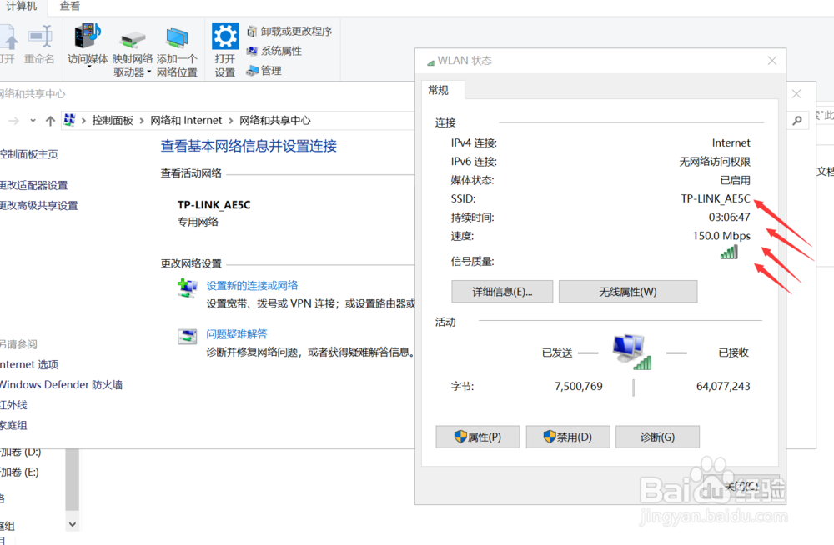834x545 pixels.
Task: Click the 添加一个网络位置 icon
Action: 176,37
